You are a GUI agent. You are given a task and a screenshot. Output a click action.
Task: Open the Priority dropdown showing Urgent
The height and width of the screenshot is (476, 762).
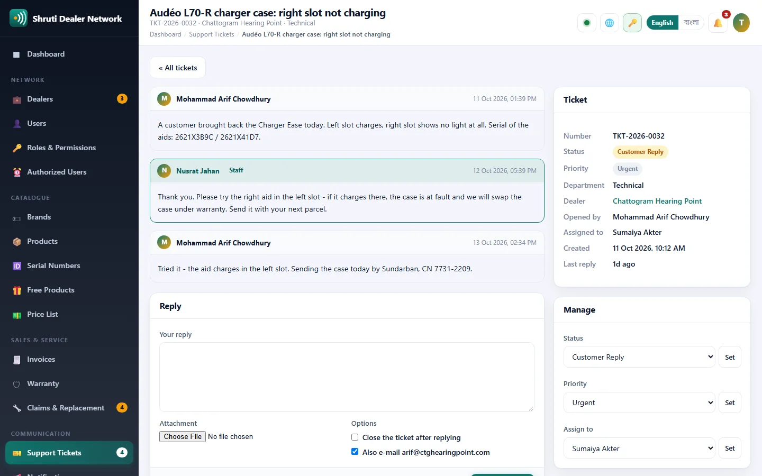coord(639,402)
